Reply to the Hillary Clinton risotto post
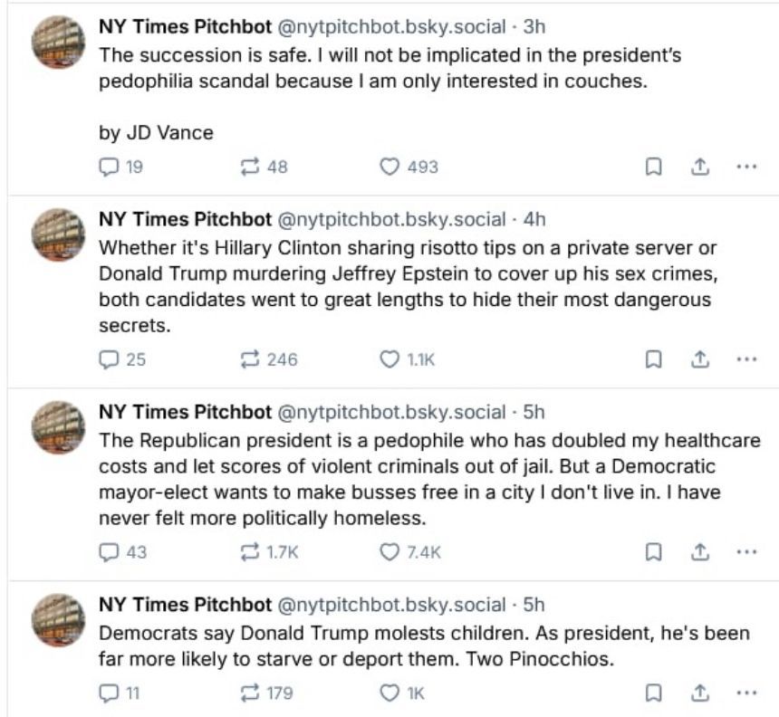The image size is (779, 717). [x=108, y=359]
